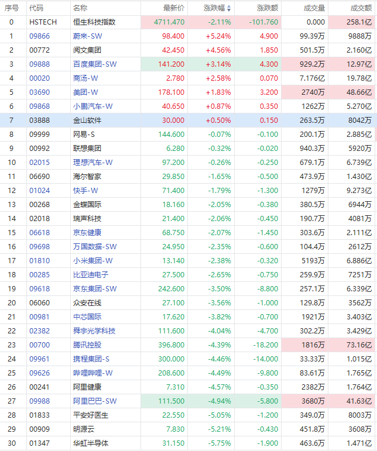The width and height of the screenshot is (377, 451).
Task: Open stock link 快手-W
Action: (x=85, y=191)
